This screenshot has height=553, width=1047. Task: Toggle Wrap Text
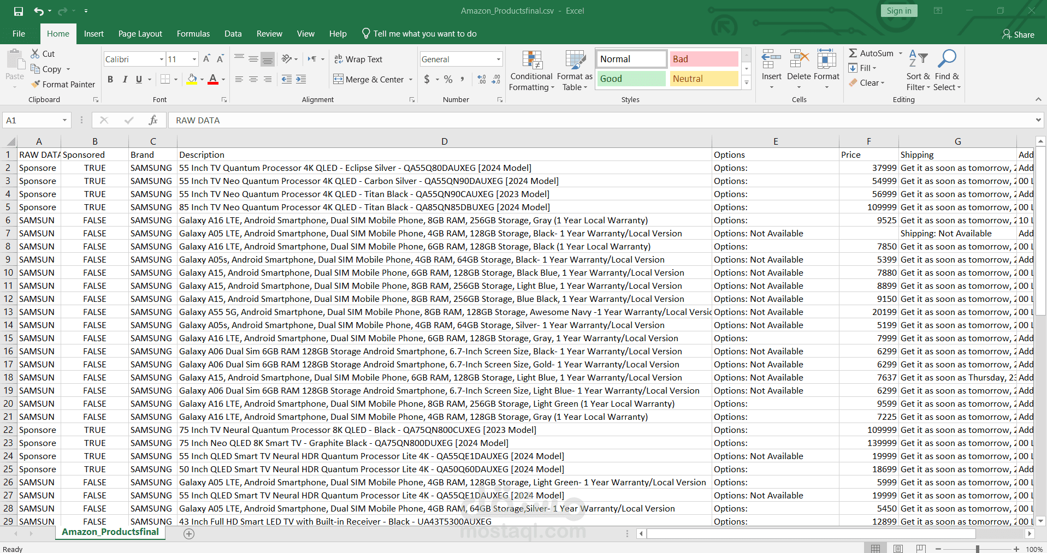pos(358,59)
